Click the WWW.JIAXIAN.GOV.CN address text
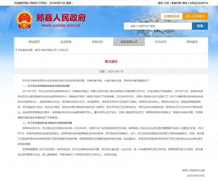 61,26
